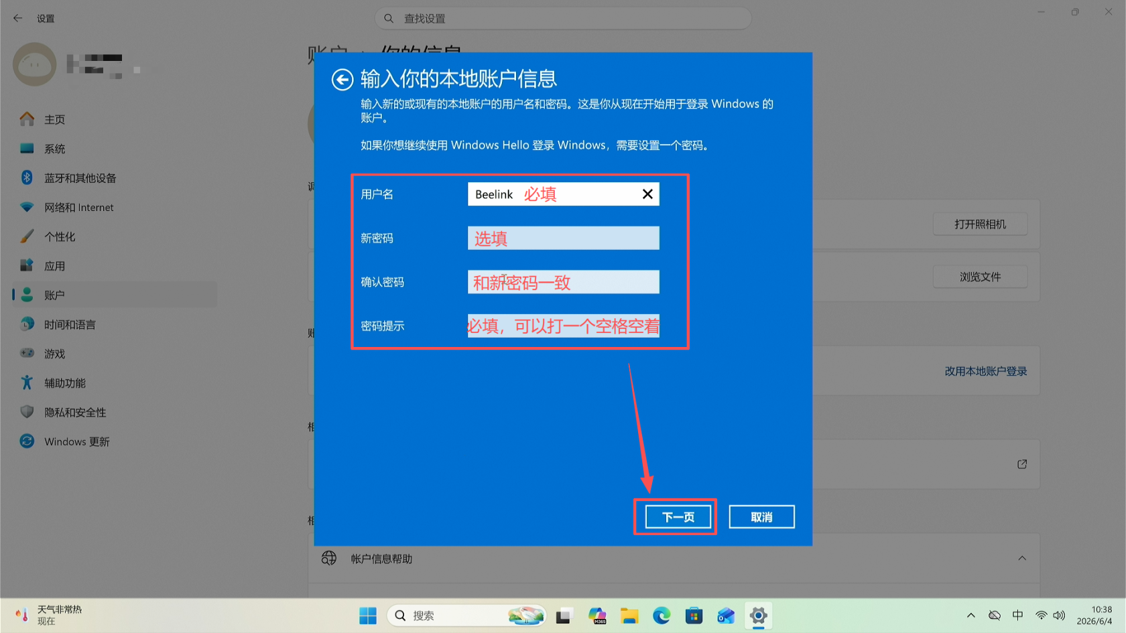
Task: Click the Windows Update sync icon
Action: pyautogui.click(x=27, y=441)
